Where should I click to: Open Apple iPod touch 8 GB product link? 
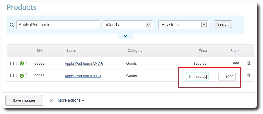[83, 76]
